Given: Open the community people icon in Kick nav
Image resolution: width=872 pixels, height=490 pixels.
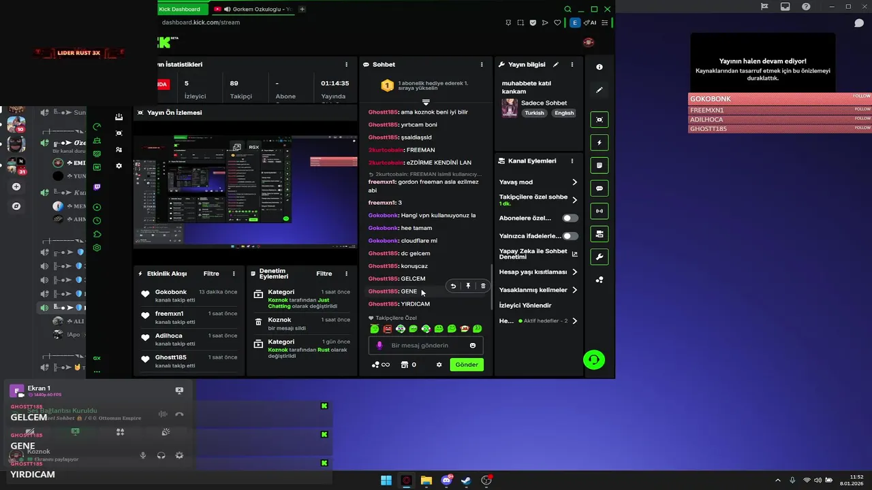Looking at the screenshot, I should point(119,150).
